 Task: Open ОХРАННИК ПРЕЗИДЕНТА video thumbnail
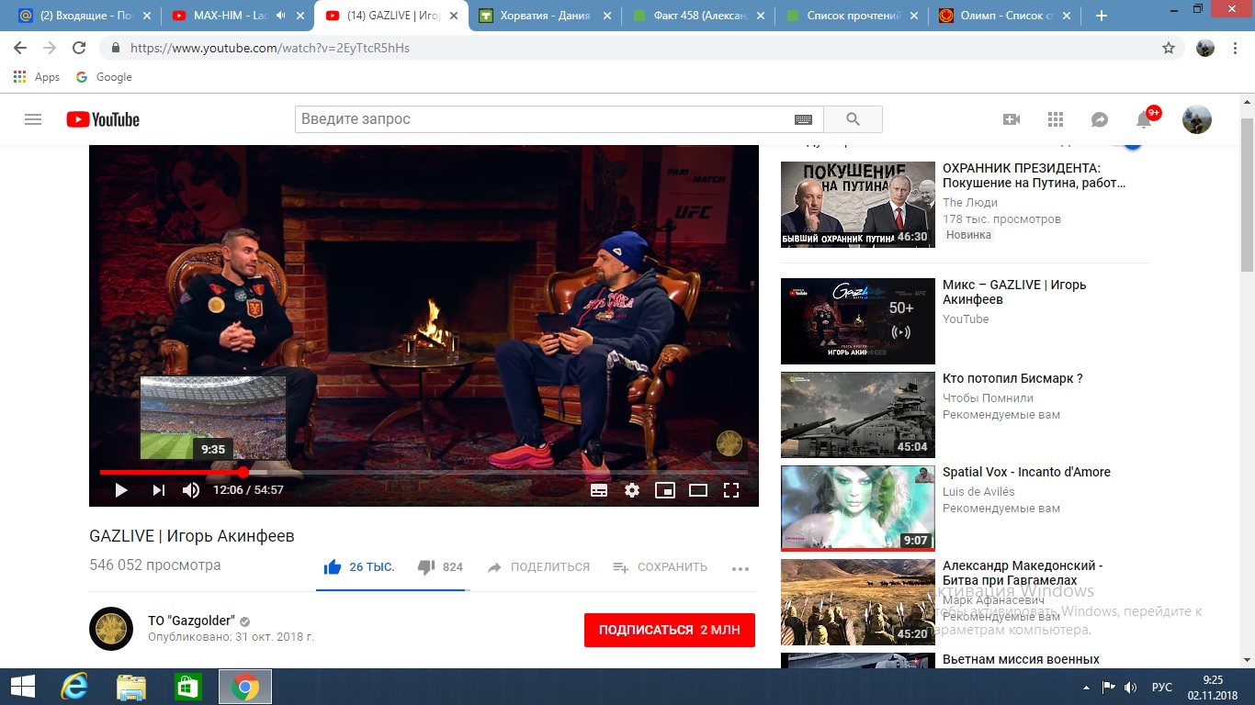pyautogui.click(x=858, y=205)
